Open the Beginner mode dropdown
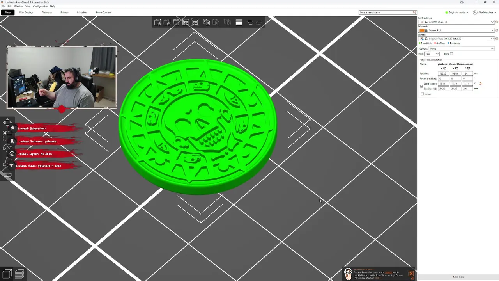 click(x=457, y=12)
